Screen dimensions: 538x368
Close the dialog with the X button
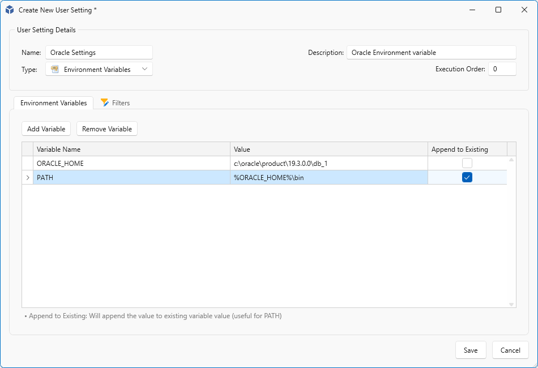point(524,10)
